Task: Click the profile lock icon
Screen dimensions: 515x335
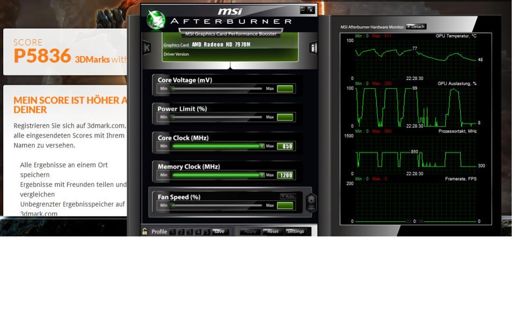Action: point(144,232)
